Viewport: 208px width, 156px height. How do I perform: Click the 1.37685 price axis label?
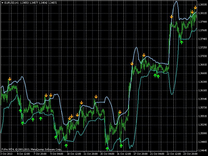point(203,30)
